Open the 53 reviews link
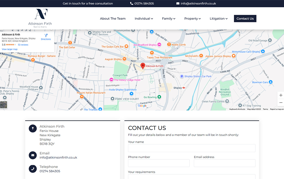 point(23,45)
